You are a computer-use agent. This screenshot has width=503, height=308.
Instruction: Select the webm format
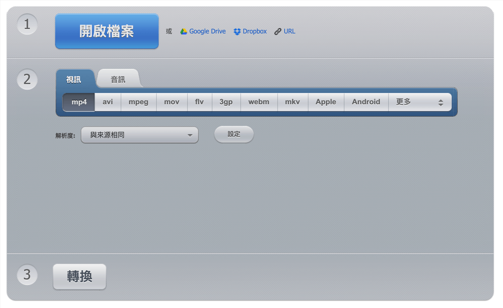pos(259,102)
